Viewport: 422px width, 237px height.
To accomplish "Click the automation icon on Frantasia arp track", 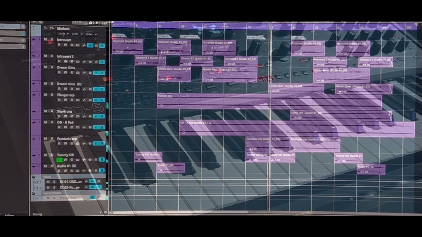I will pyautogui.click(x=84, y=144).
